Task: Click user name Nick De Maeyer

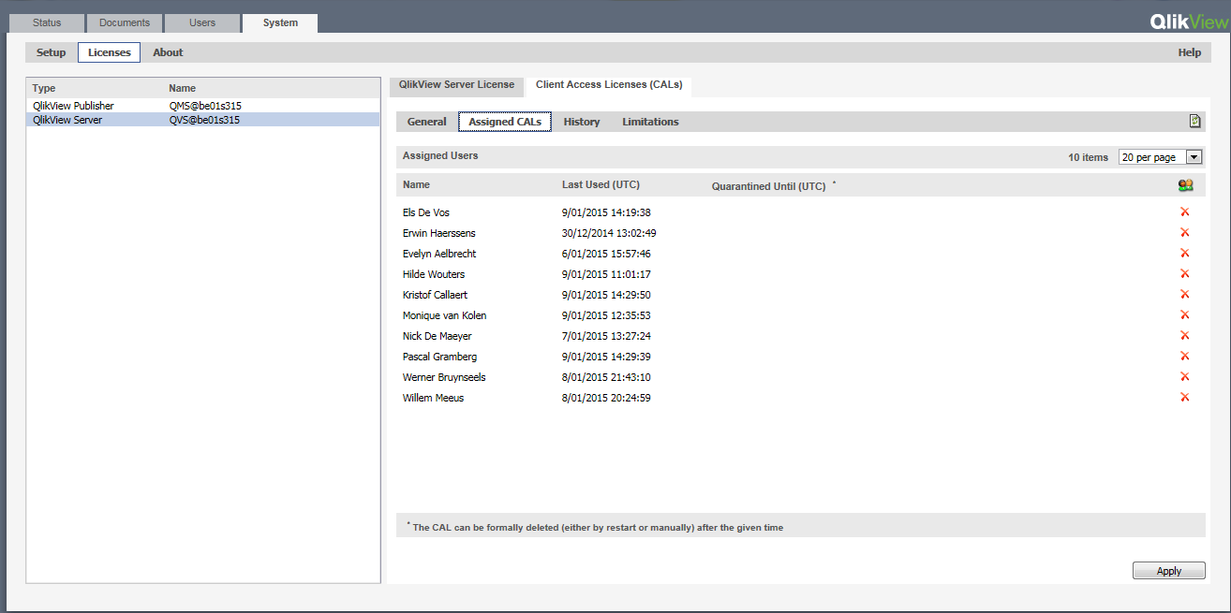Action: pos(438,336)
